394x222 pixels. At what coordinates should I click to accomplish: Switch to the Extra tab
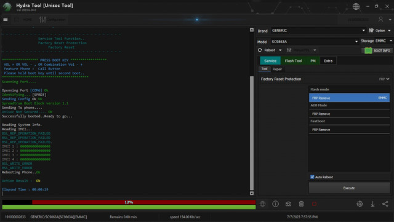click(x=328, y=61)
